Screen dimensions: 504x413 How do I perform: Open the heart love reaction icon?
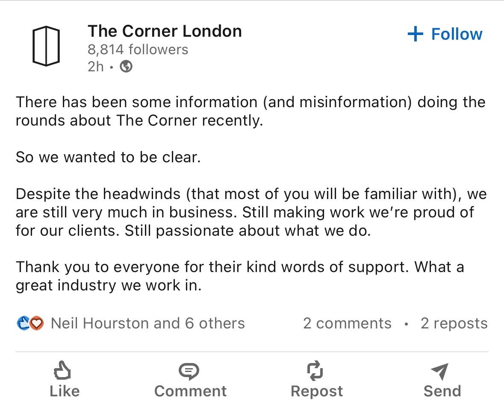[x=37, y=323]
